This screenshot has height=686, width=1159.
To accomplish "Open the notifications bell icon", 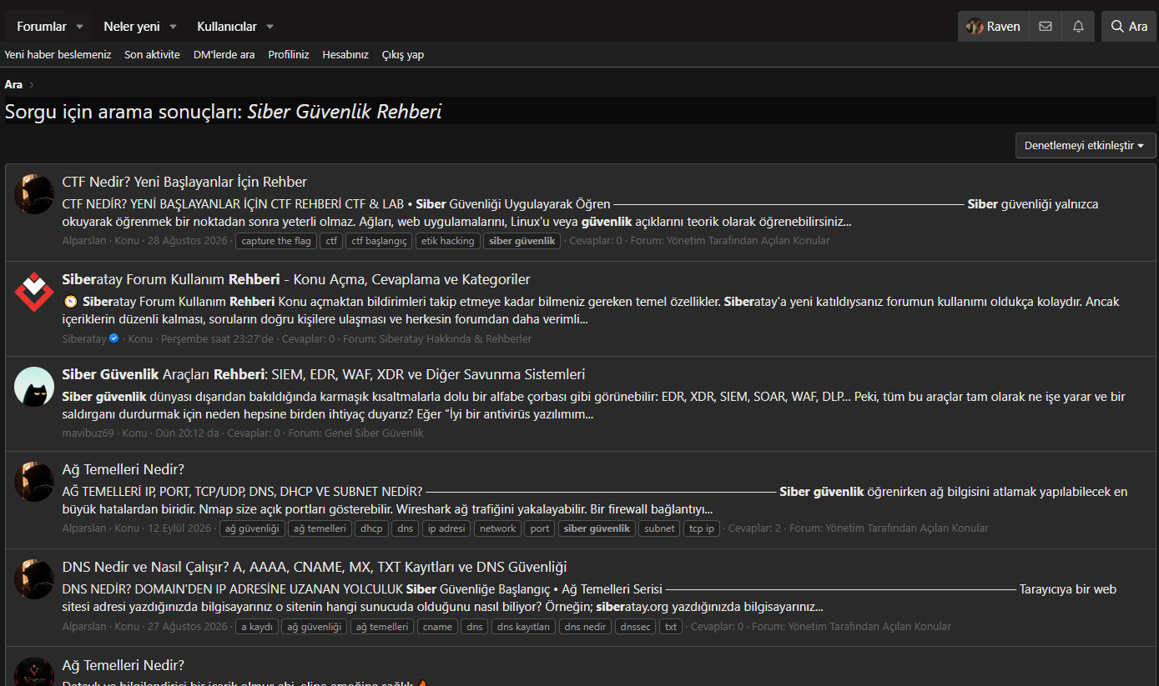I will click(1078, 27).
